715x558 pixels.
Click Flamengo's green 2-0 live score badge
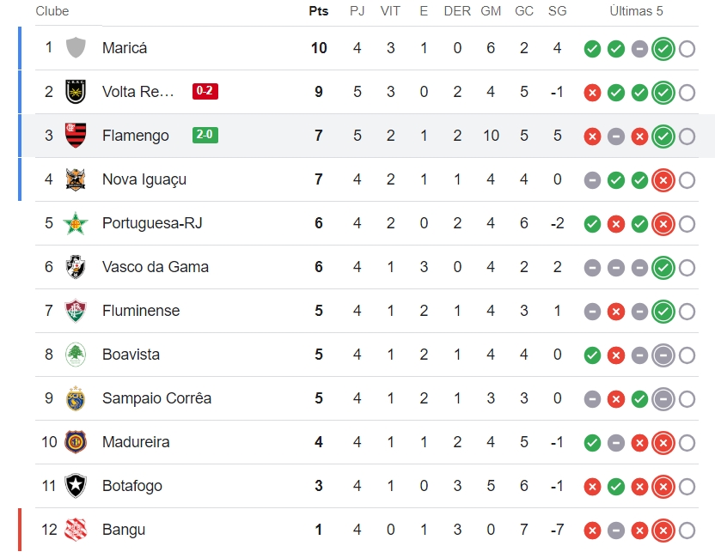[205, 135]
